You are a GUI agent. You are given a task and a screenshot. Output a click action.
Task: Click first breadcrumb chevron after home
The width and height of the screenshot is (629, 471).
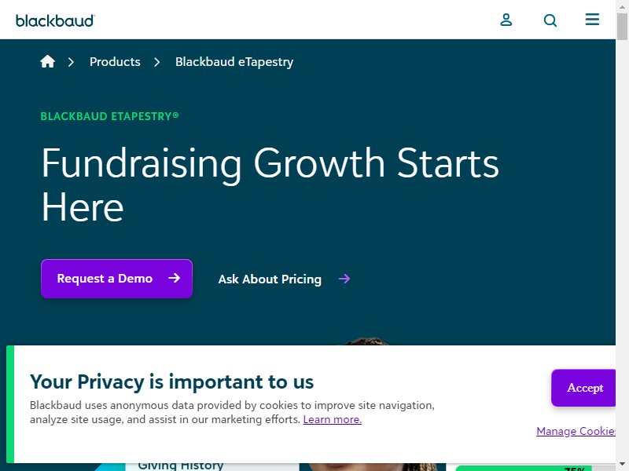pos(71,62)
